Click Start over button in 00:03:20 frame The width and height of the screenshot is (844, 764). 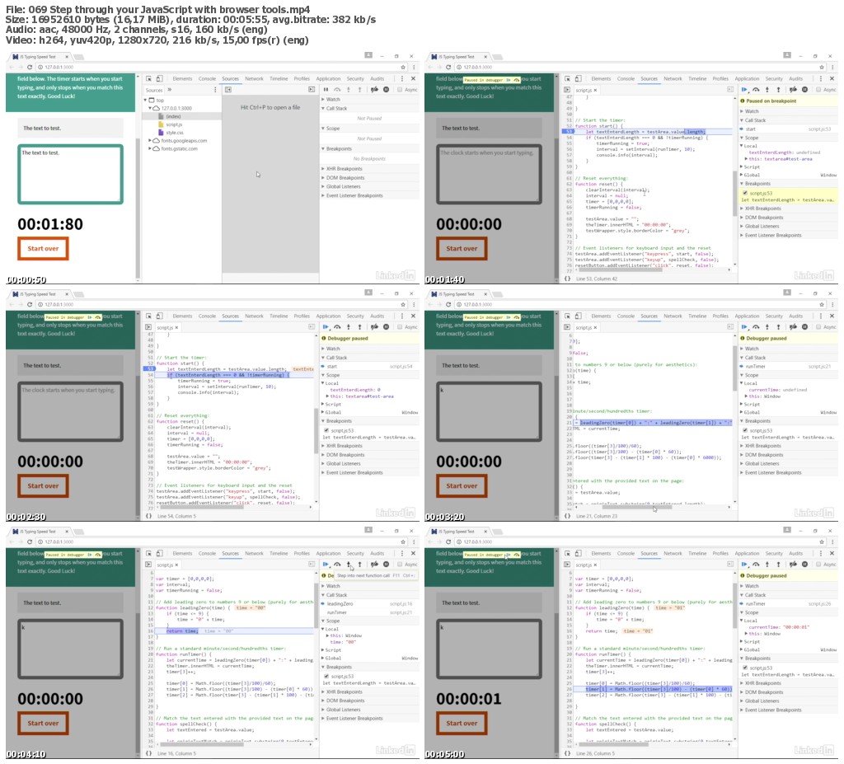pyautogui.click(x=462, y=485)
